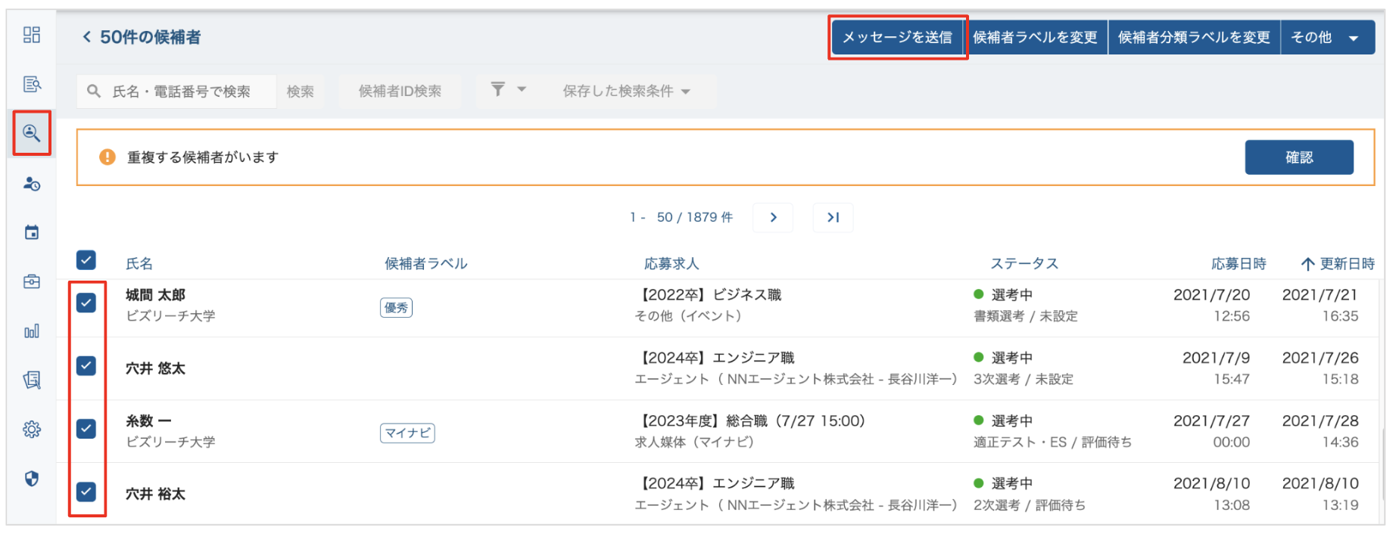
Task: Open the filter funnel dropdown
Action: pyautogui.click(x=508, y=90)
